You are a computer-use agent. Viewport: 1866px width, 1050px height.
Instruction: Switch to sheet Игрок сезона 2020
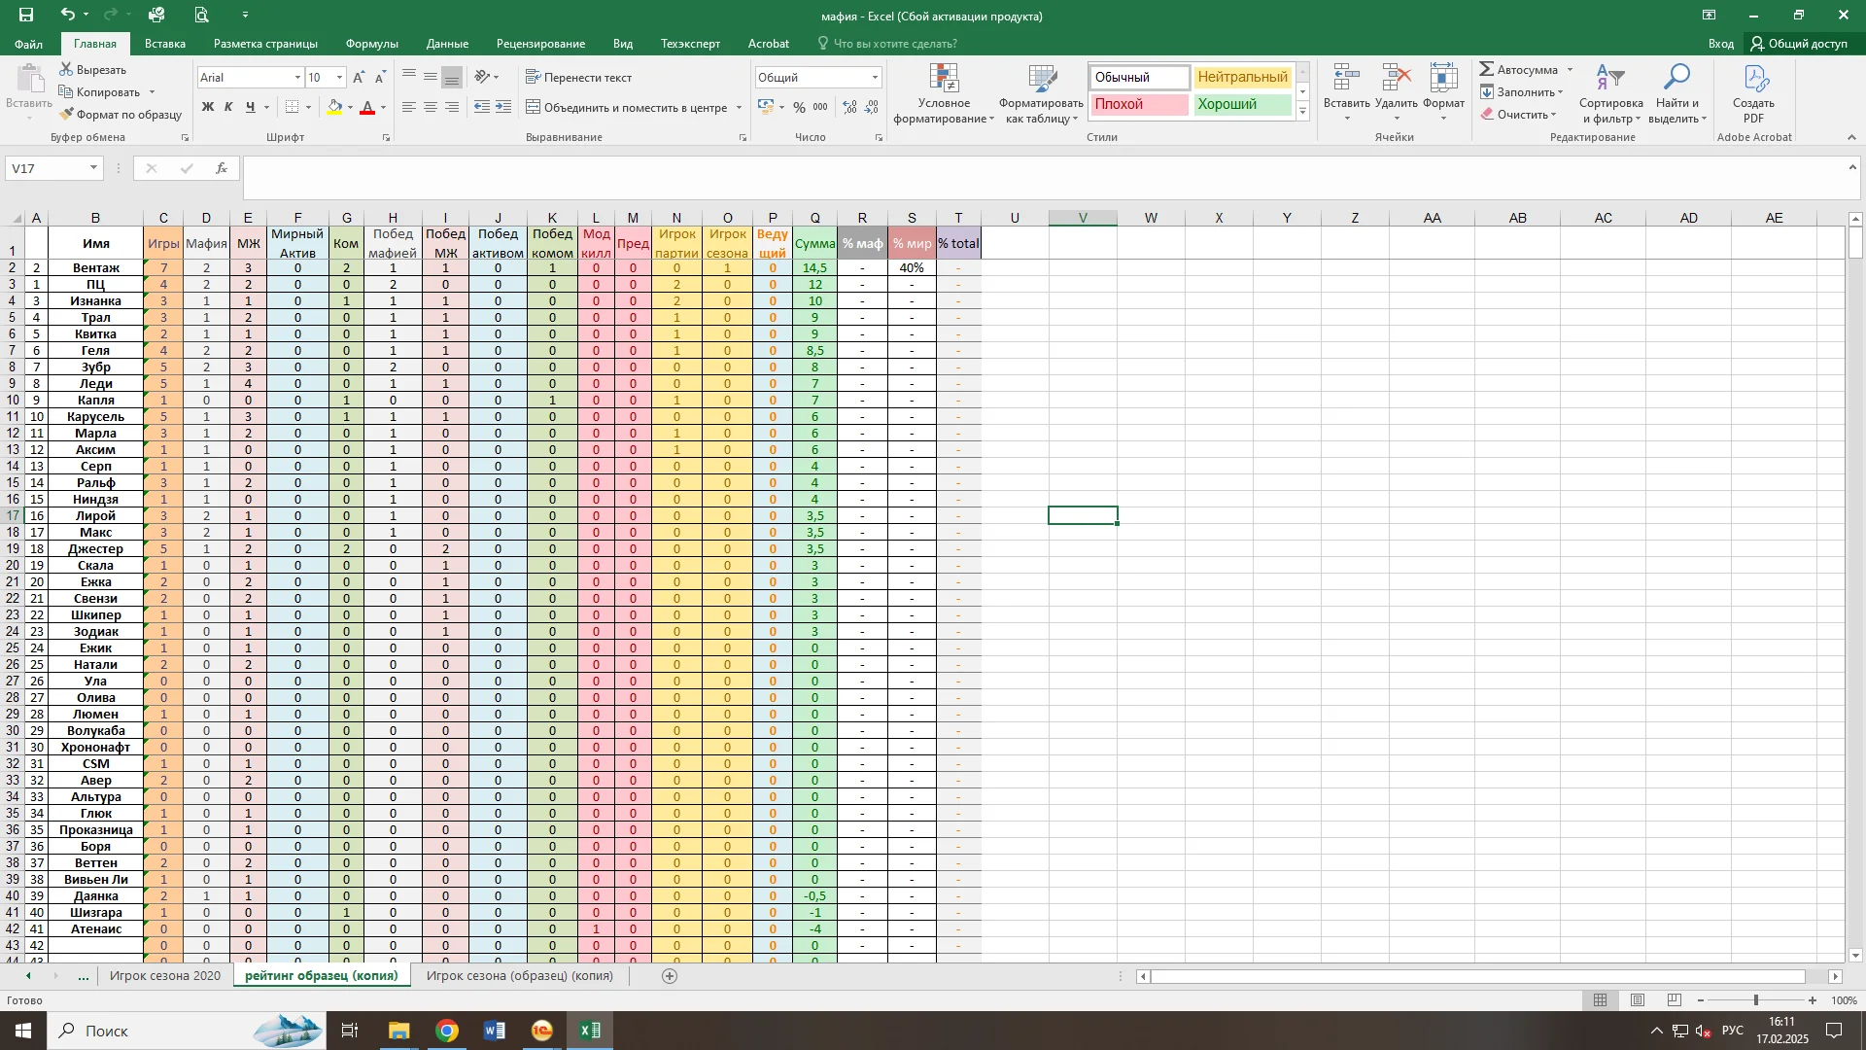165,976
